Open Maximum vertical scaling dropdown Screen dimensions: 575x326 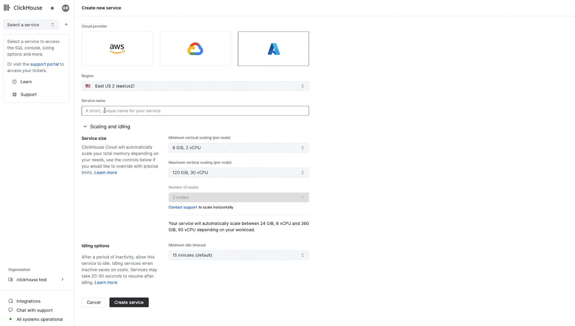[x=239, y=172]
